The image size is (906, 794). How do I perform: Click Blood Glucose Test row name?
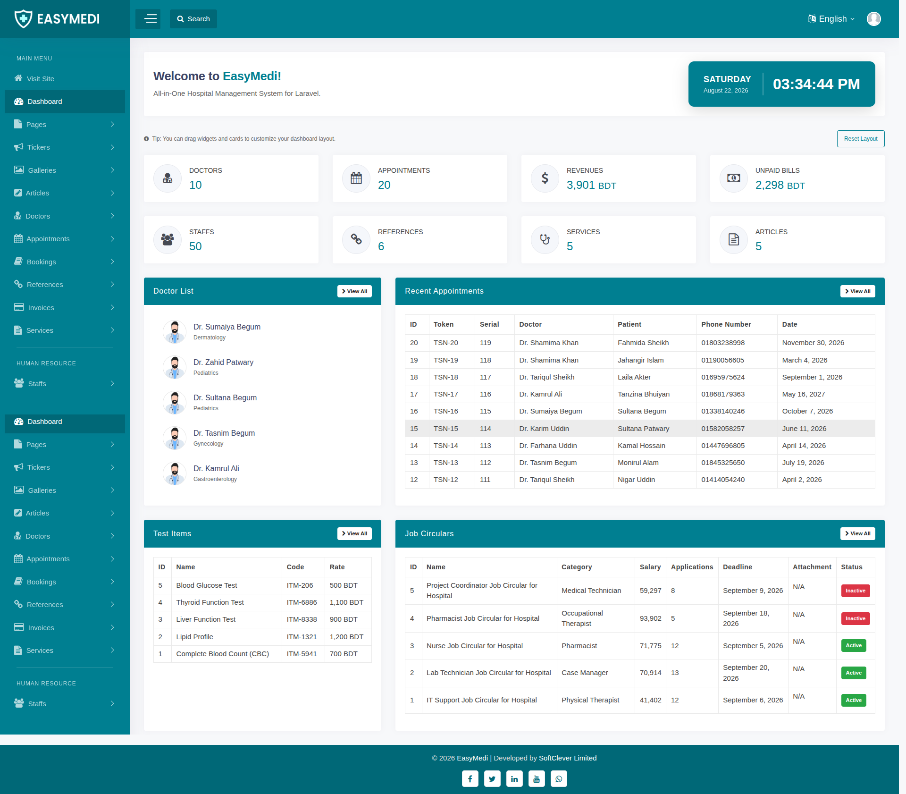pos(207,585)
